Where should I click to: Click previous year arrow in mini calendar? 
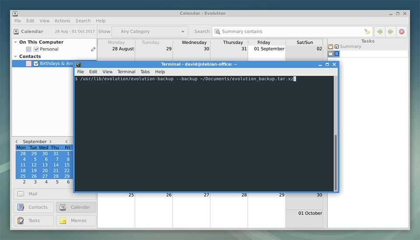pyautogui.click(x=66, y=142)
